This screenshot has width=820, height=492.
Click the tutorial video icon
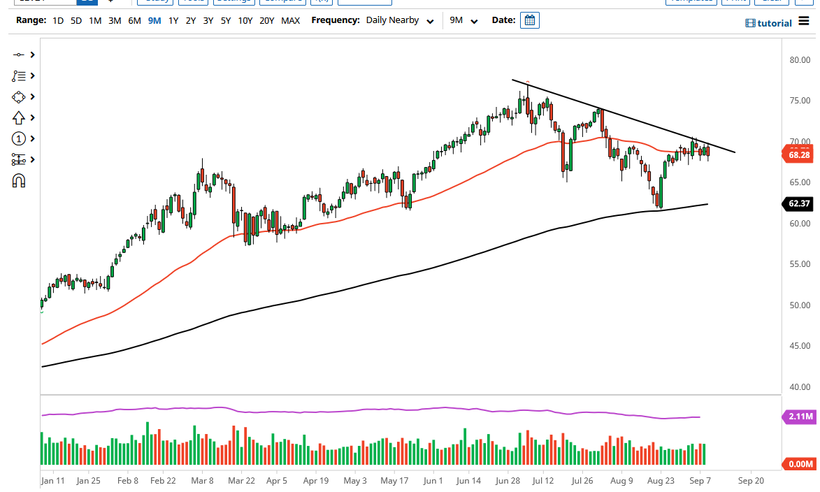point(749,22)
